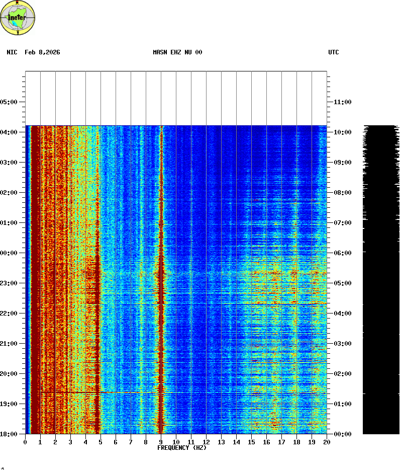Image resolution: width=403 pixels, height=474 pixels.
Task: Click the MASN EHZ NU 00 station title
Action: point(177,52)
